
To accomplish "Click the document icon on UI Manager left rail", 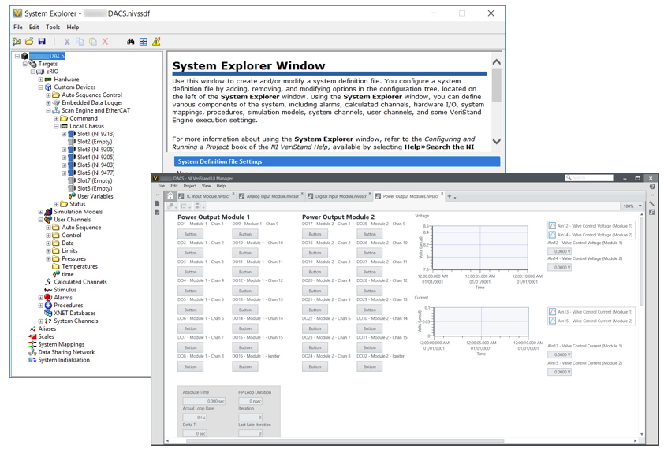I will click(158, 203).
